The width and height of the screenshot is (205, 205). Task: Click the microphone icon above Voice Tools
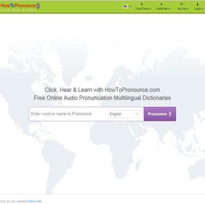pos(142,5)
